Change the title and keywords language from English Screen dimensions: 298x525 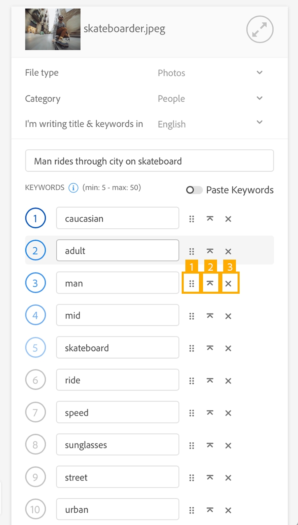[210, 124]
